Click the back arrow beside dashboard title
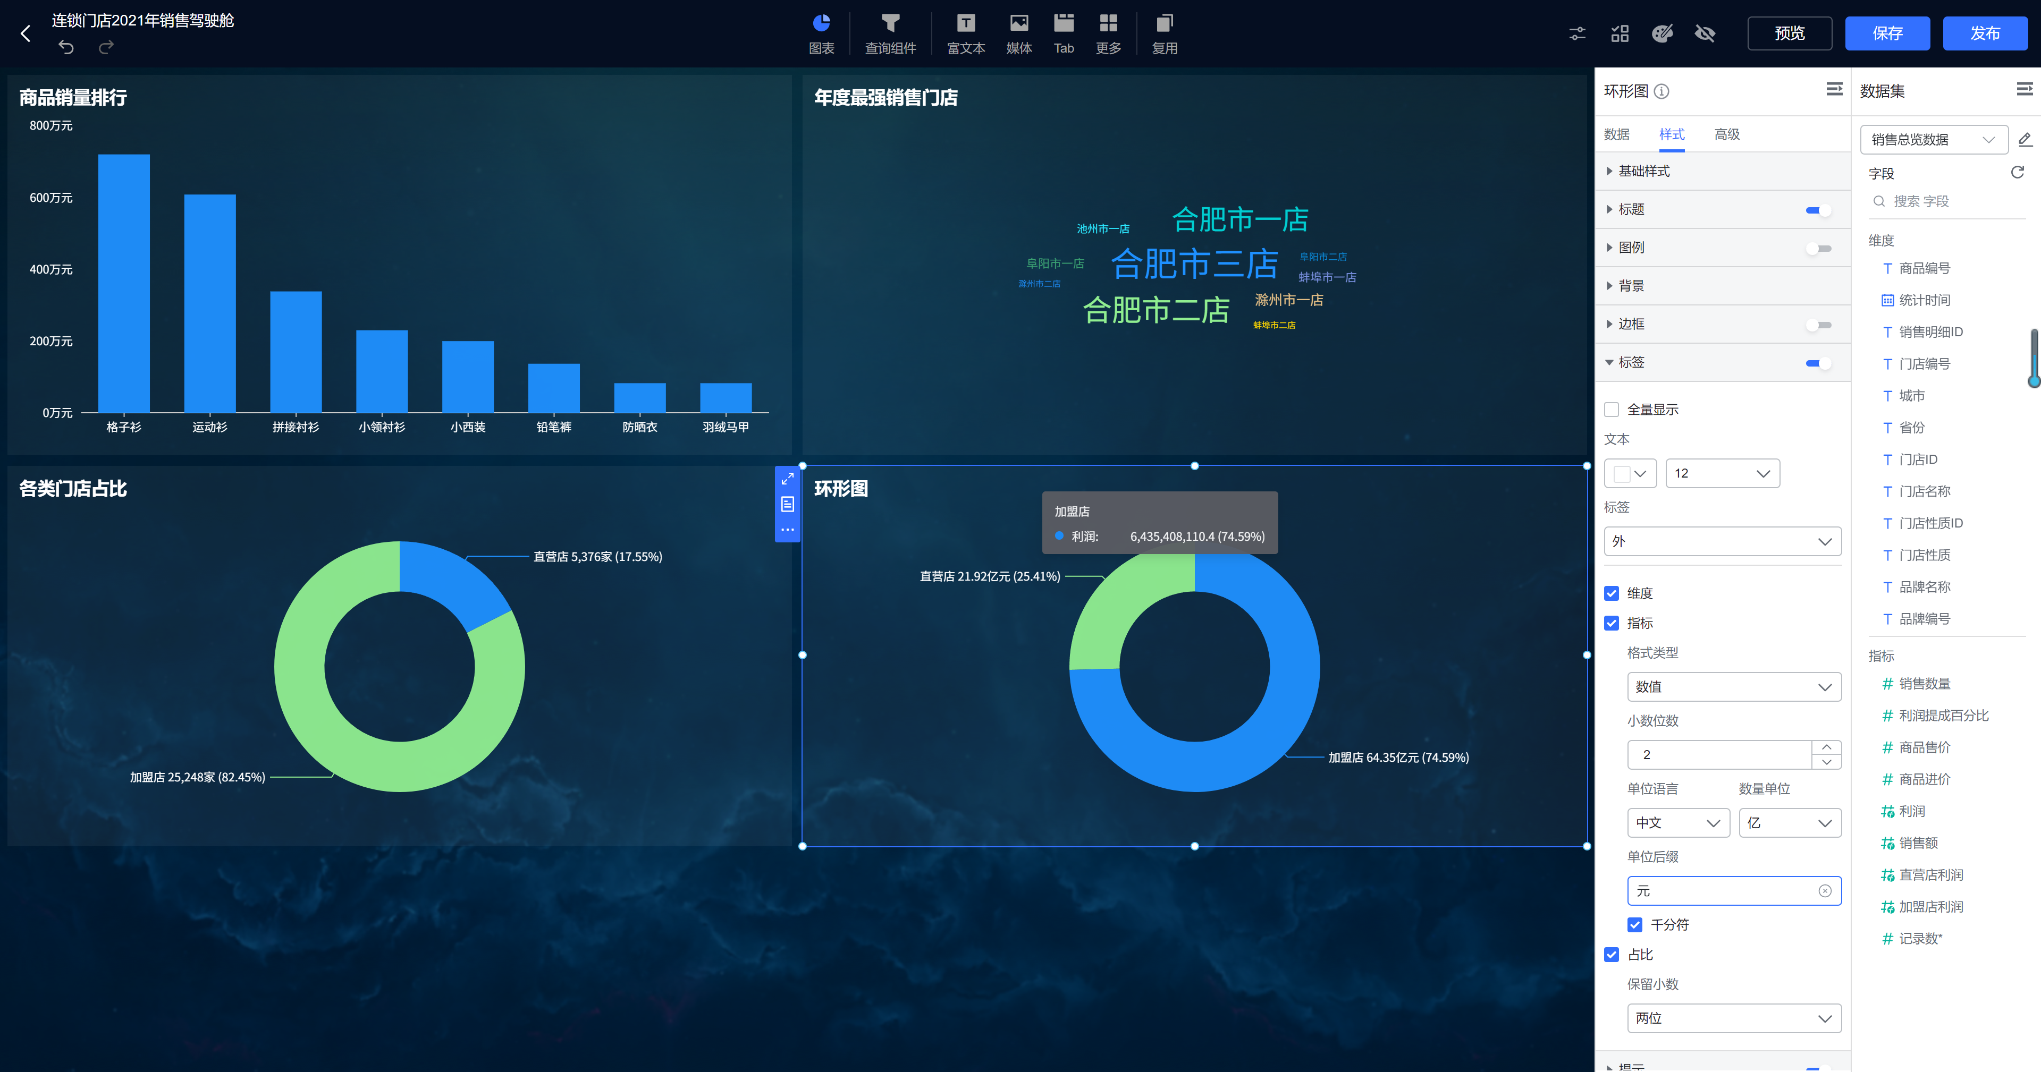2041x1072 pixels. [26, 33]
